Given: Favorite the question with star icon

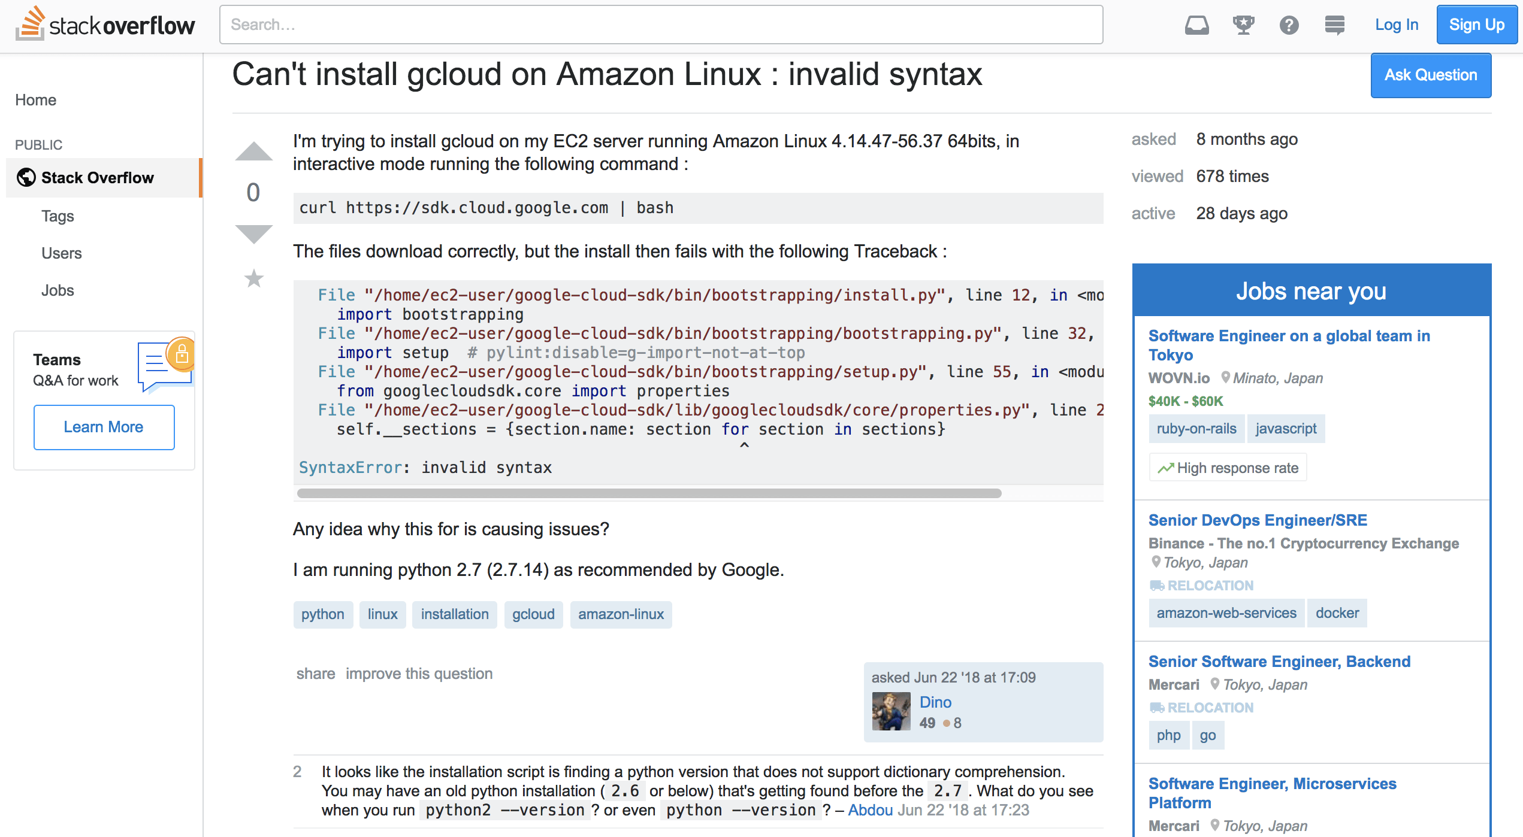Looking at the screenshot, I should [x=254, y=278].
